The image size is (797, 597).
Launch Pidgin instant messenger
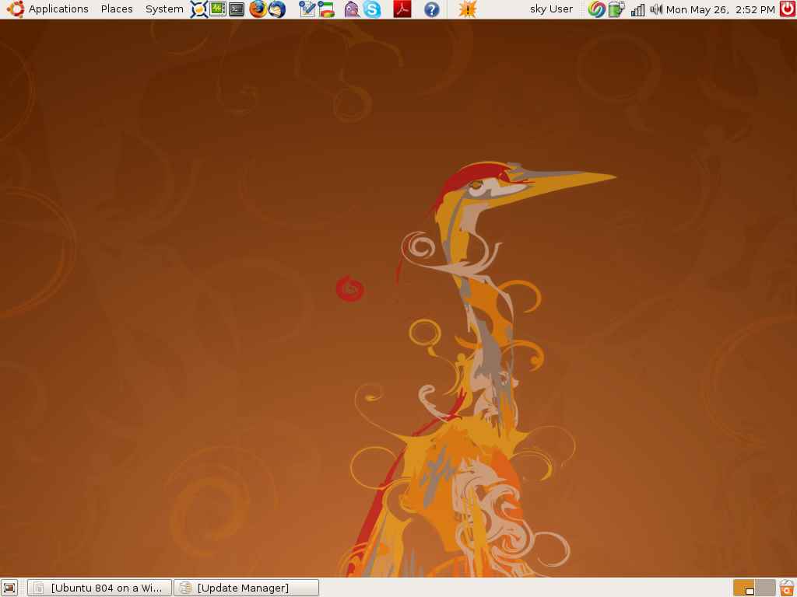(352, 9)
